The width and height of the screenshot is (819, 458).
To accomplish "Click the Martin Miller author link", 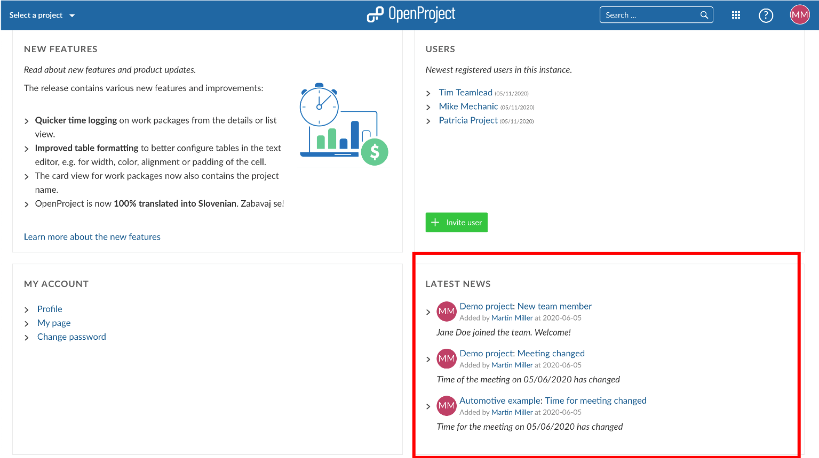I will click(x=511, y=317).
